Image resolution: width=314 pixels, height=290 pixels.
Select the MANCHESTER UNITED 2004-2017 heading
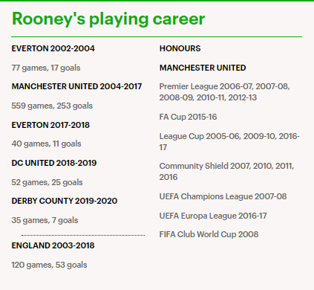[76, 86]
